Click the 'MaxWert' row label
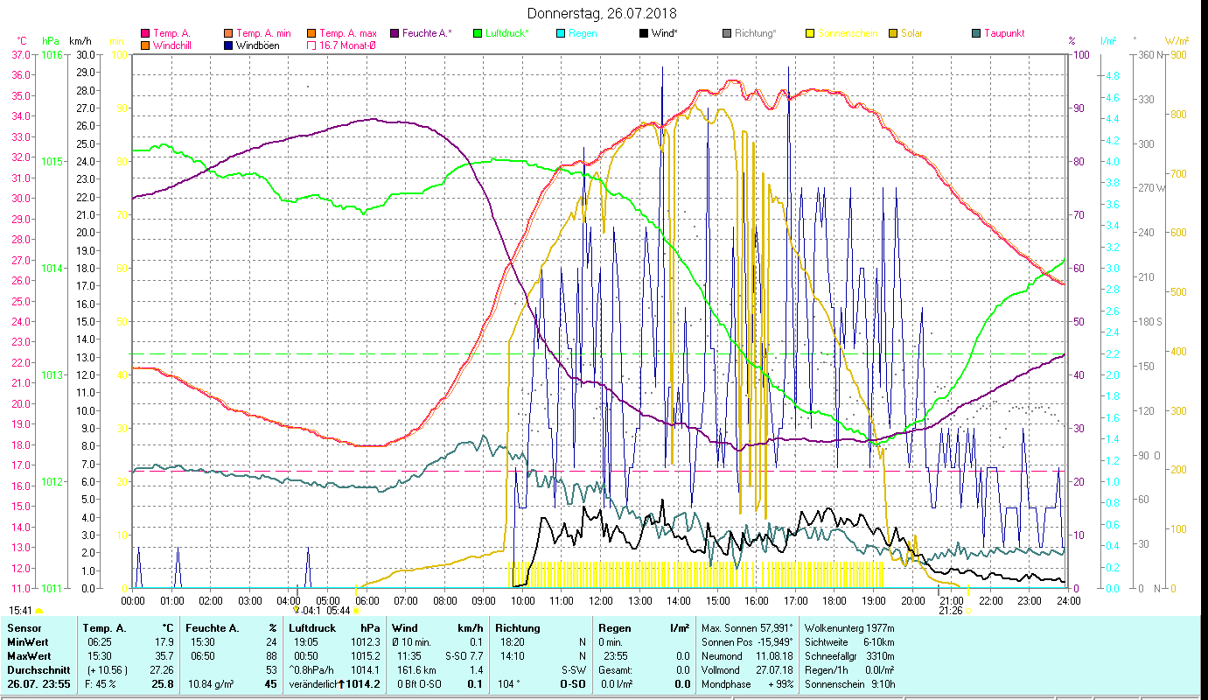1208x700 pixels. tap(29, 656)
